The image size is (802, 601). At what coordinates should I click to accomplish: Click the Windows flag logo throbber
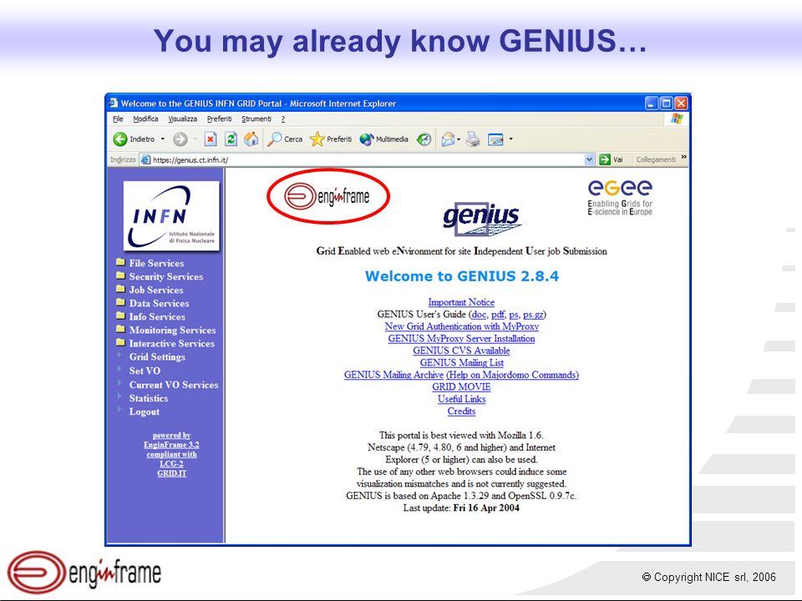pyautogui.click(x=677, y=119)
